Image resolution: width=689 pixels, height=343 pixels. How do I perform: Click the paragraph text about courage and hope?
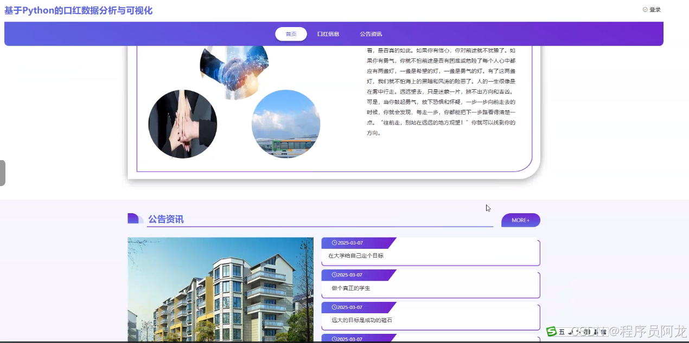(441, 91)
